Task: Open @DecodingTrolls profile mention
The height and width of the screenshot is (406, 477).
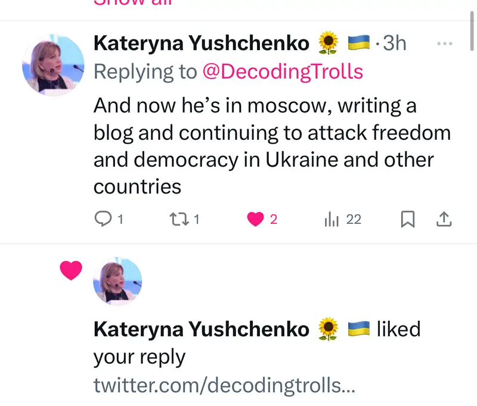Action: tap(282, 71)
